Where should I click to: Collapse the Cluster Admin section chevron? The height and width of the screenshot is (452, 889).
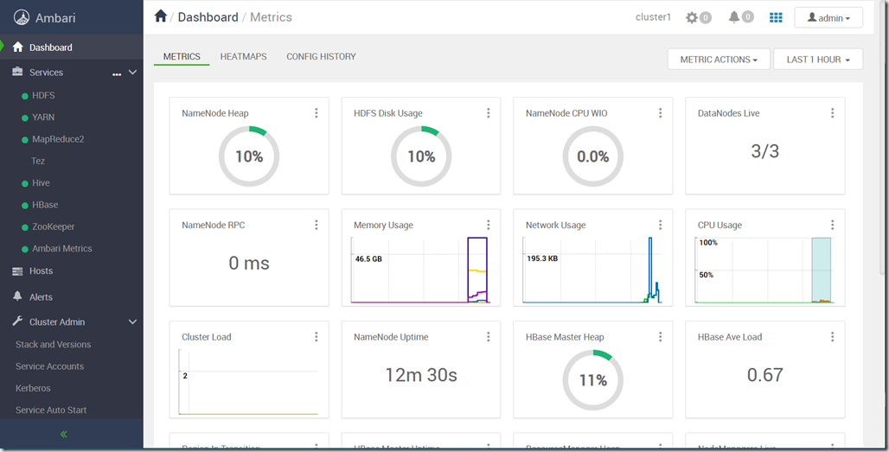coord(132,321)
